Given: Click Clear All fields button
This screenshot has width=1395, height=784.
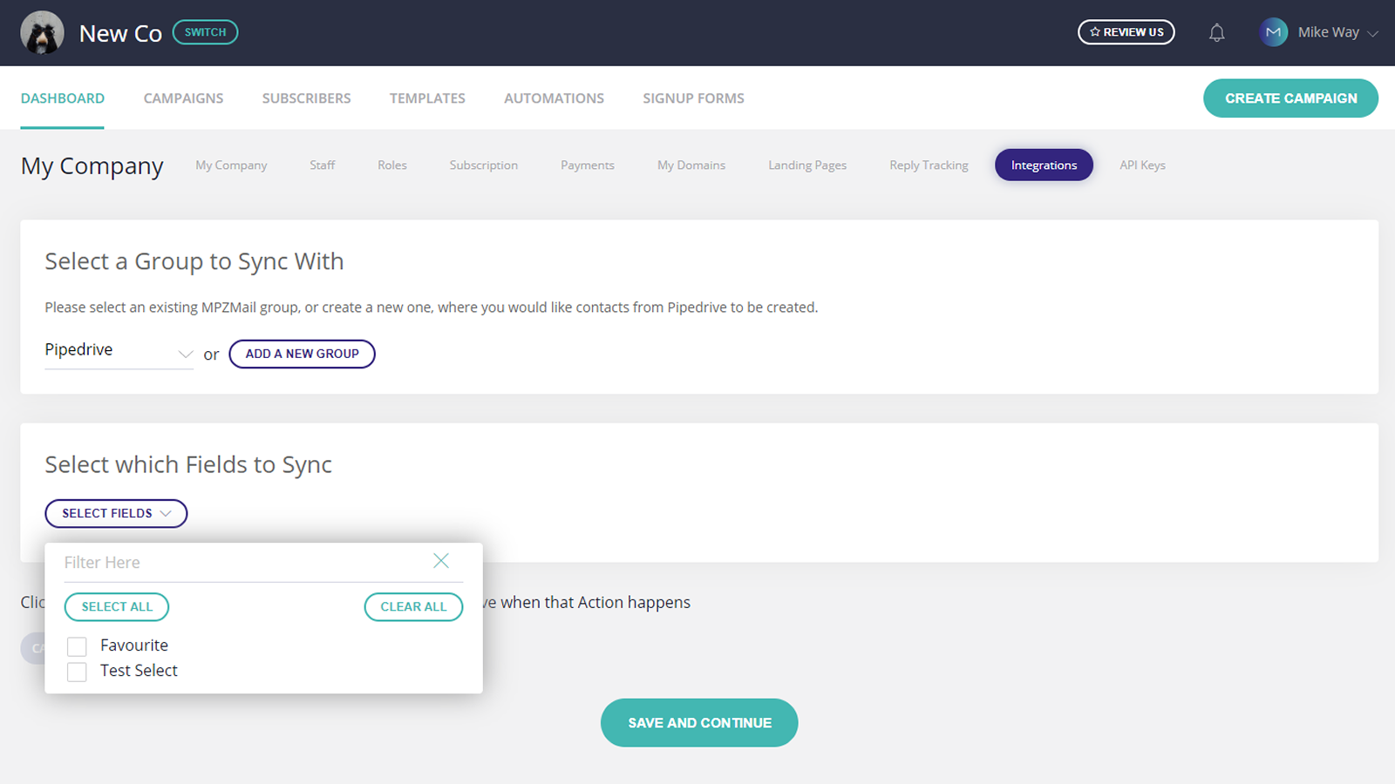Looking at the screenshot, I should coord(413,606).
